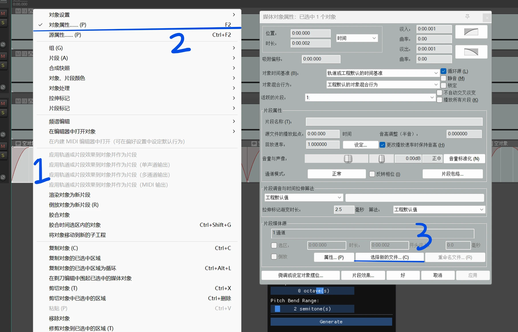Screen dimensions: 518x332
Task: Select 渲染对象为新片段
Action: pos(137,195)
